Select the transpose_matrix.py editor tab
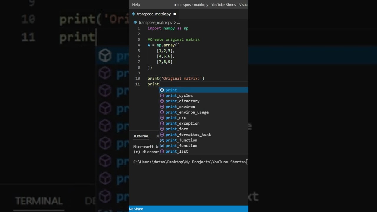Viewport: 377px width, 212px height. [x=154, y=14]
